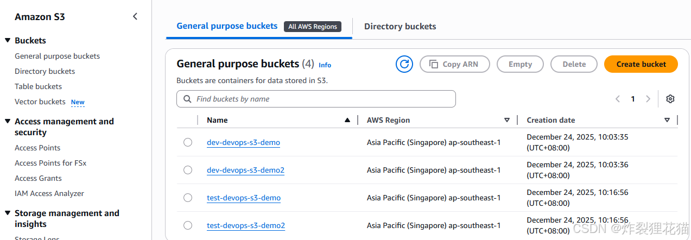Sort by Creation date column arrow
The image size is (691, 240).
coord(667,120)
